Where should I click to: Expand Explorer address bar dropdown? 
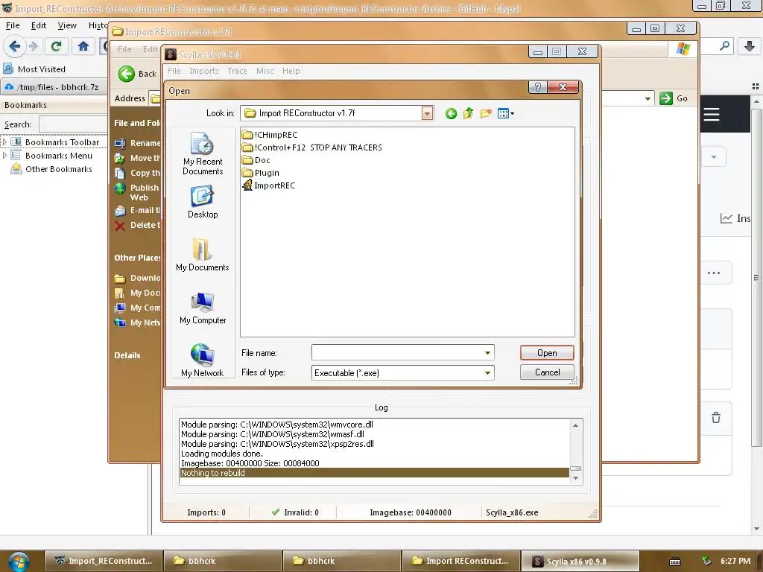(648, 98)
